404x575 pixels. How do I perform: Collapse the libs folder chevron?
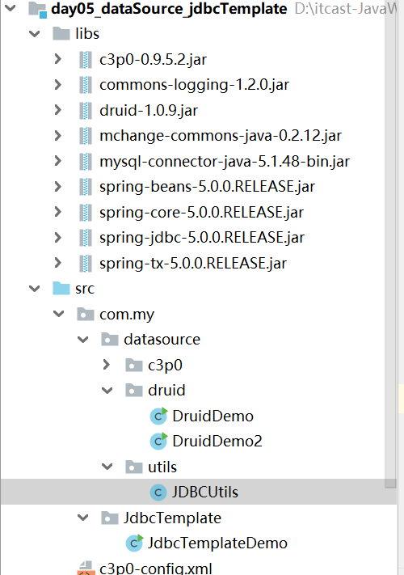click(x=35, y=34)
